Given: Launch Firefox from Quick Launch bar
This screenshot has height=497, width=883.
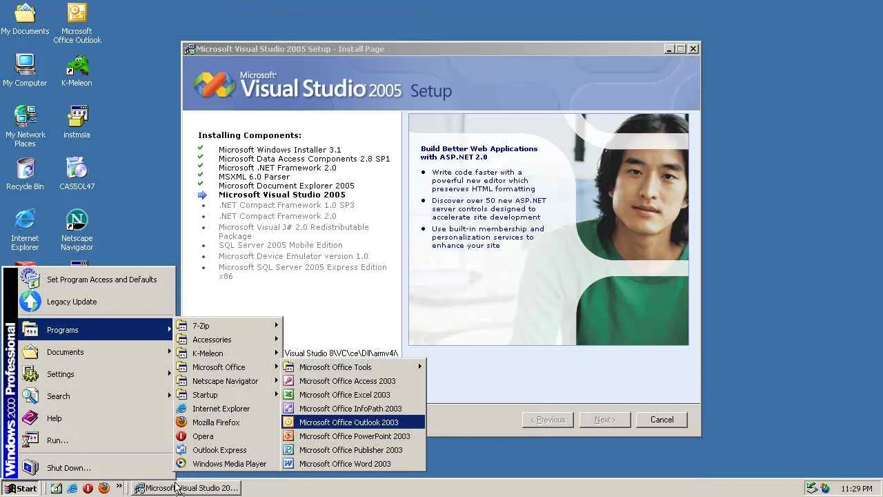Looking at the screenshot, I should pos(103,488).
